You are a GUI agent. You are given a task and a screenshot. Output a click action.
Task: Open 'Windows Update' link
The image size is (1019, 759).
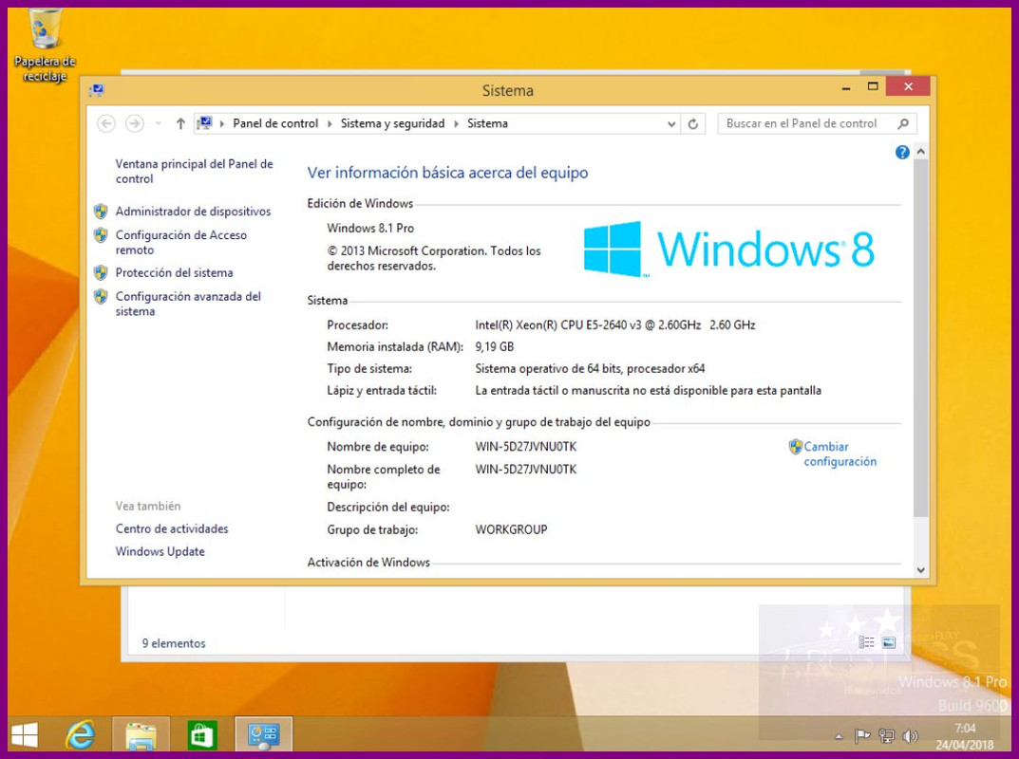pyautogui.click(x=160, y=551)
